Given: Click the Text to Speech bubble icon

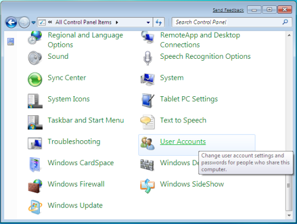Looking at the screenshot, I should tap(147, 122).
